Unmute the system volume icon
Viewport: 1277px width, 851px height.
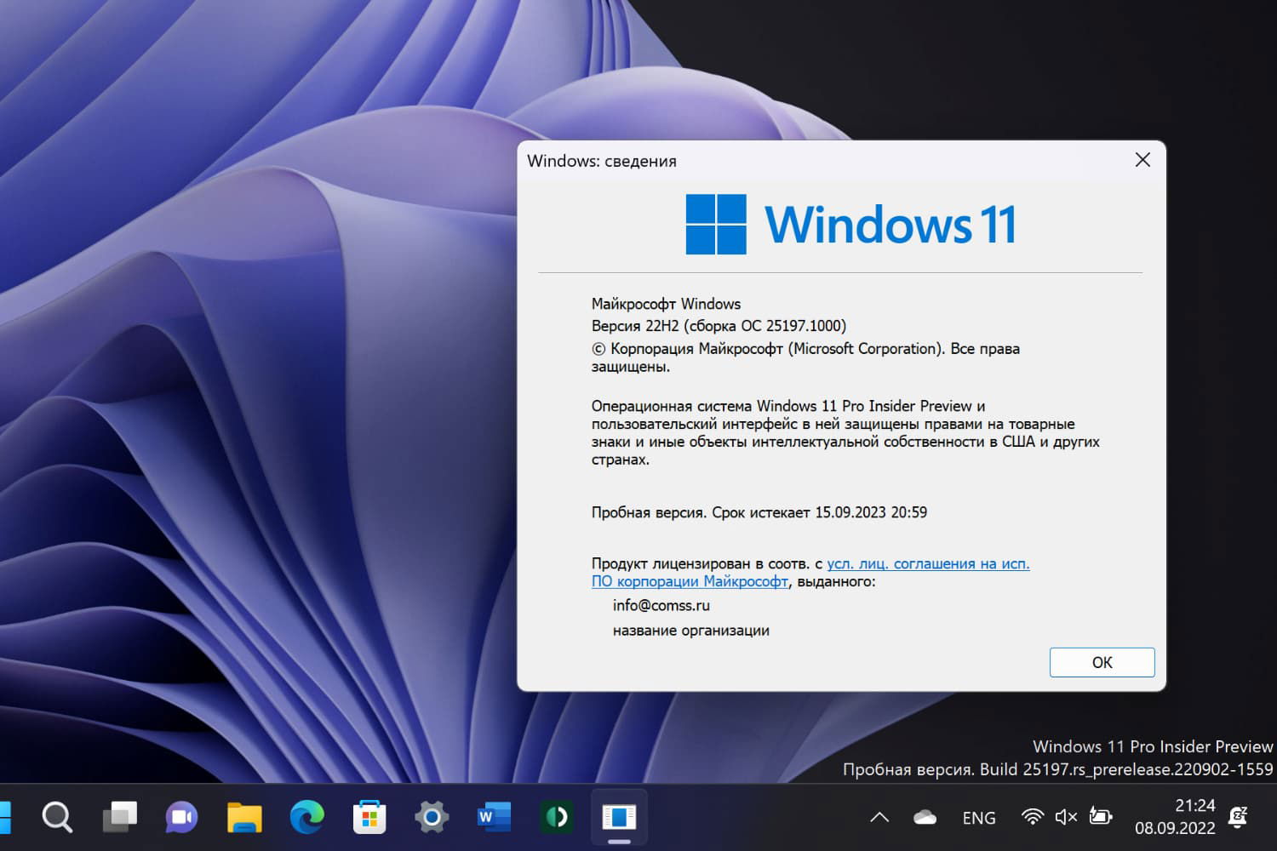click(1066, 817)
